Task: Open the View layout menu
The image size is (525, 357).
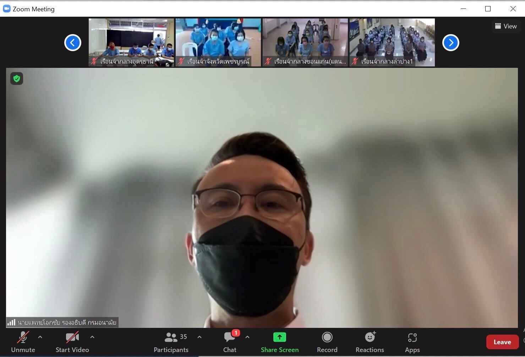Action: (x=506, y=26)
